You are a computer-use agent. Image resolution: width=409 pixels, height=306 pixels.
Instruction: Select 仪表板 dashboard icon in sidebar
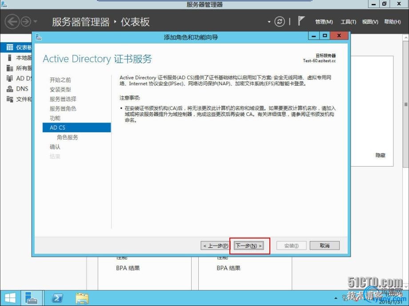pyautogui.click(x=10, y=47)
